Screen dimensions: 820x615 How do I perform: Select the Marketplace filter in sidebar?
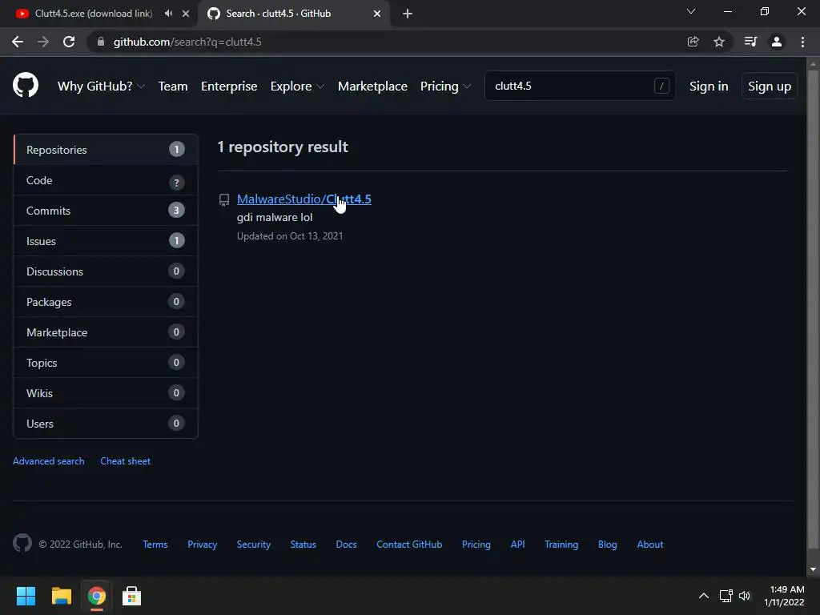106,332
